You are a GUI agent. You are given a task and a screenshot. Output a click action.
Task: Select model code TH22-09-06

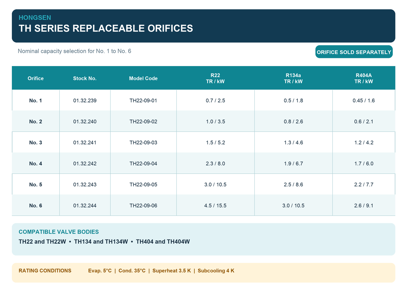(x=143, y=206)
